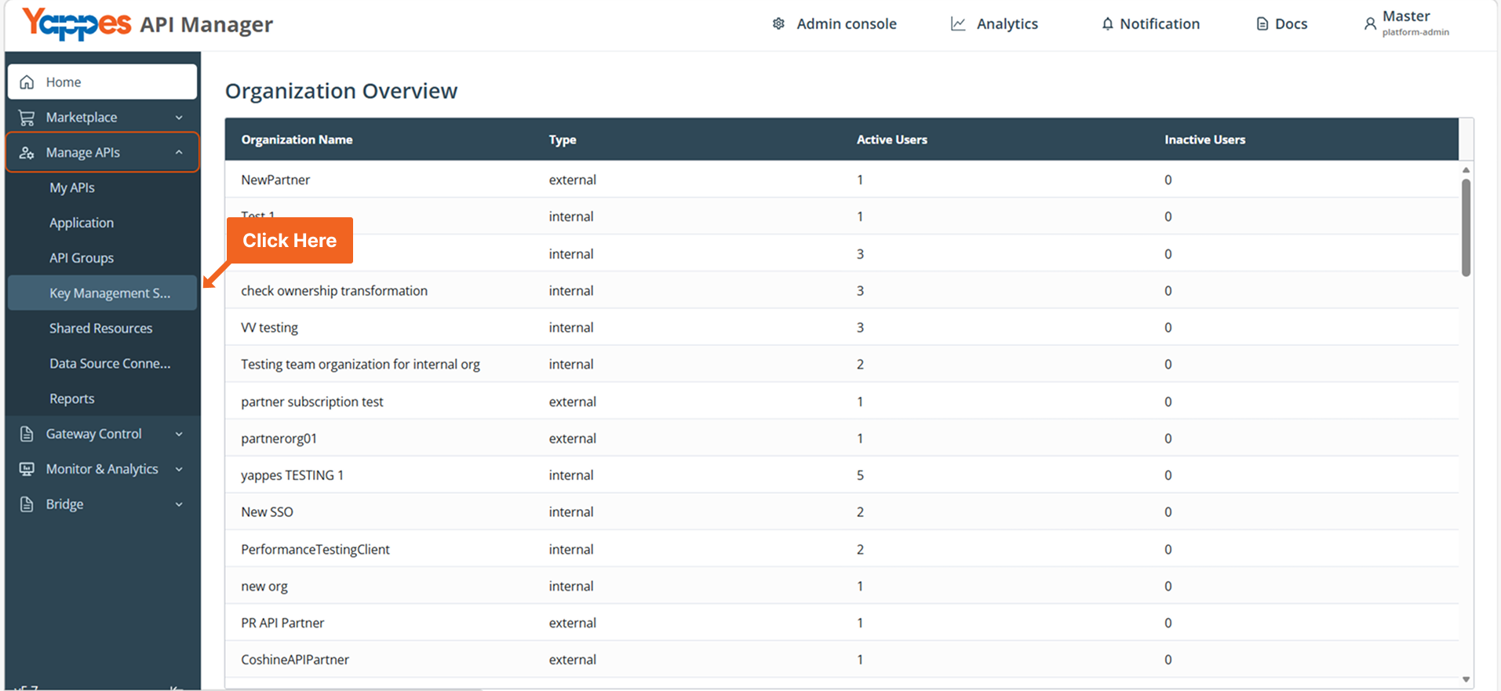This screenshot has width=1501, height=691.
Task: Open API Groups in sidebar
Action: 102,258
